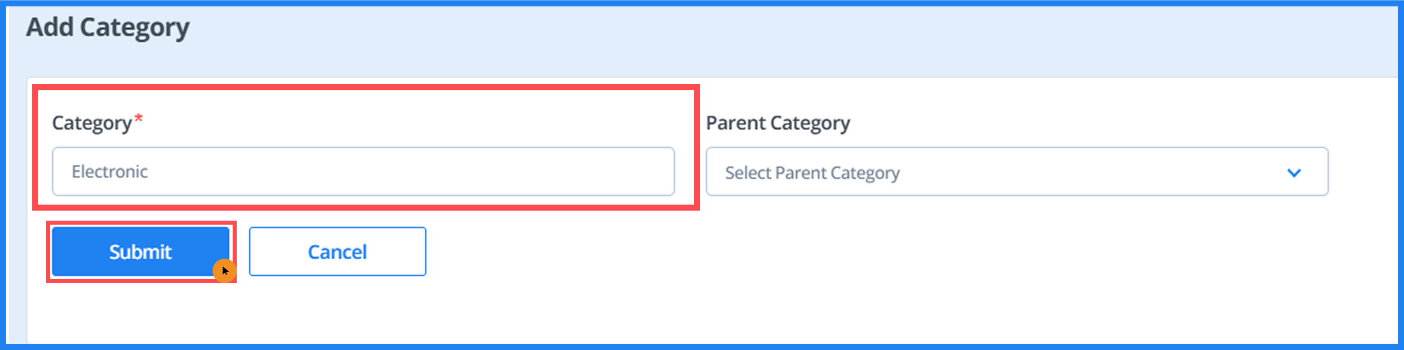Click the Submit button

(x=140, y=251)
